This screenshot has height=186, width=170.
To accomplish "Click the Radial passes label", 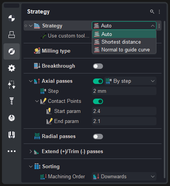I will 58,137.
